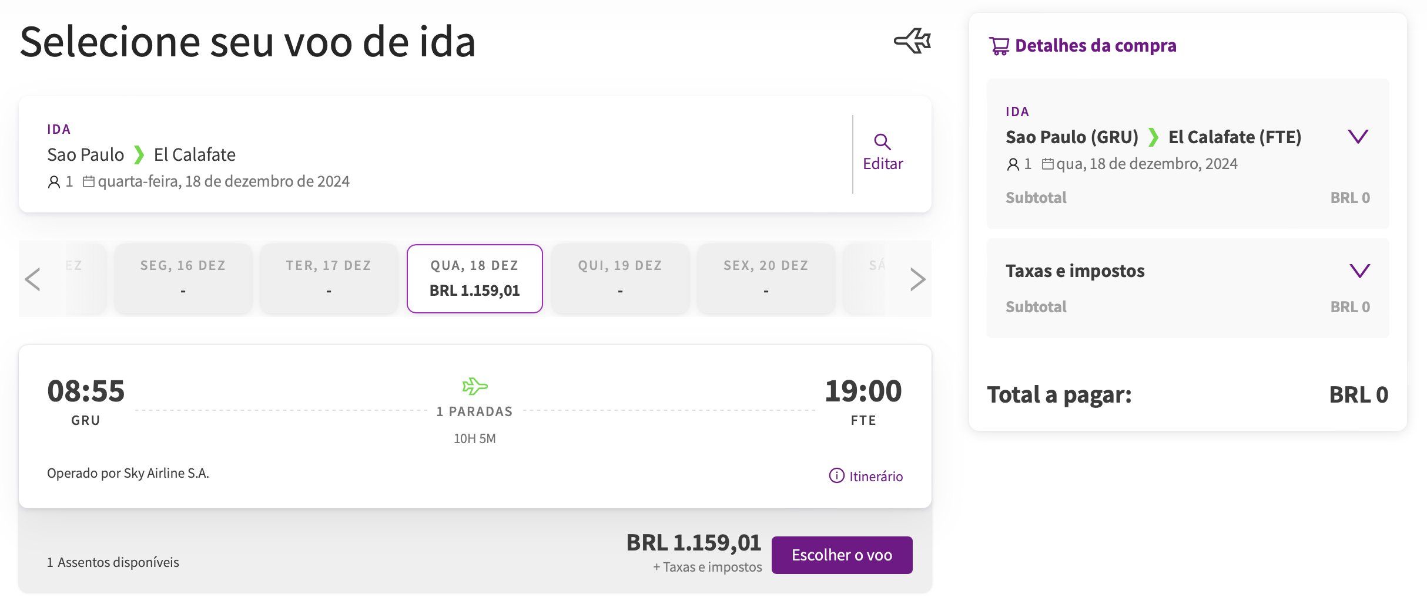Select the SEG, 16 DEZ date tab
Image resolution: width=1427 pixels, height=608 pixels.
coord(183,278)
